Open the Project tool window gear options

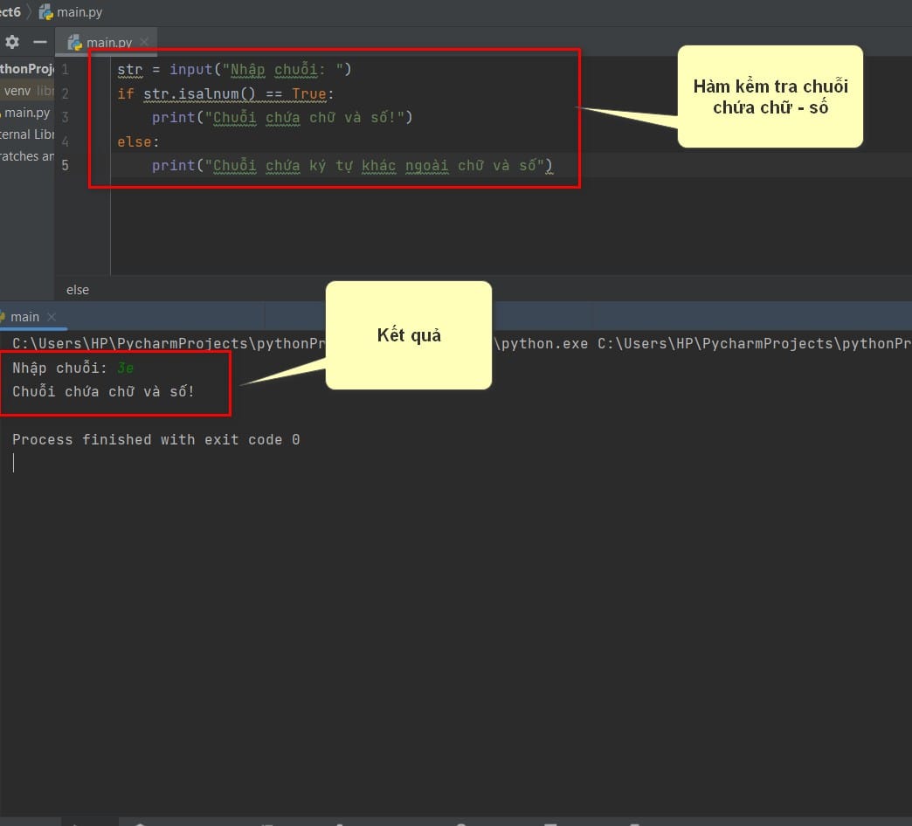pos(11,42)
